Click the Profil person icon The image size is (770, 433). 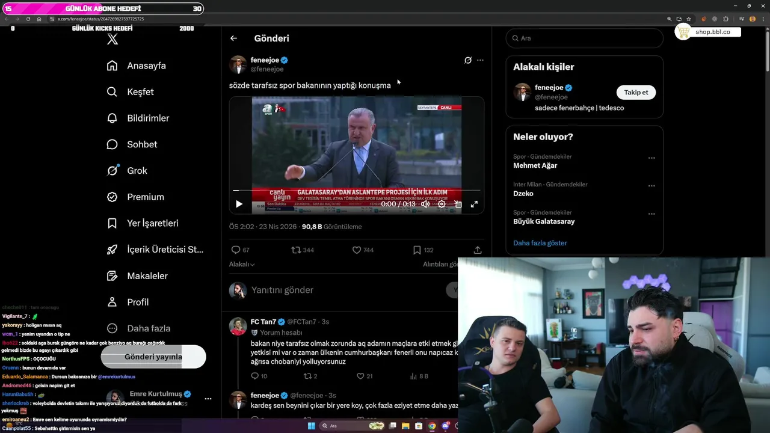click(x=112, y=302)
